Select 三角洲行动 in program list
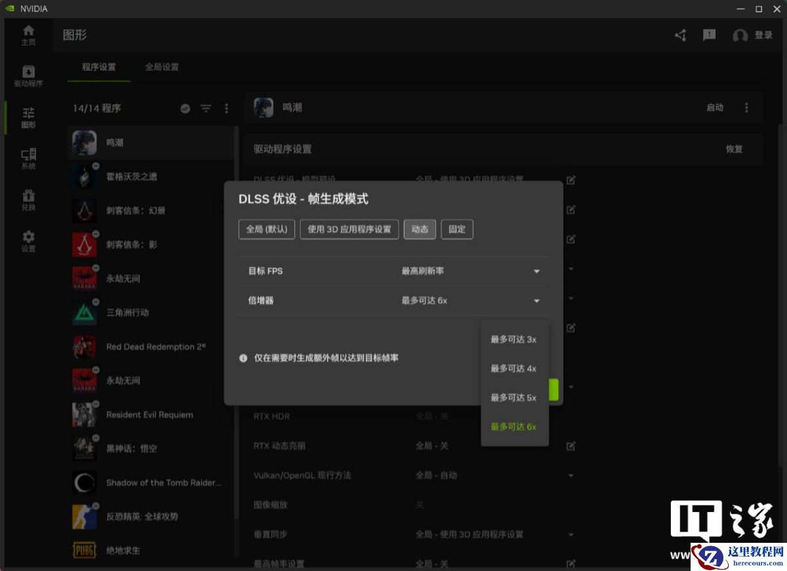This screenshot has width=787, height=571. click(x=151, y=313)
